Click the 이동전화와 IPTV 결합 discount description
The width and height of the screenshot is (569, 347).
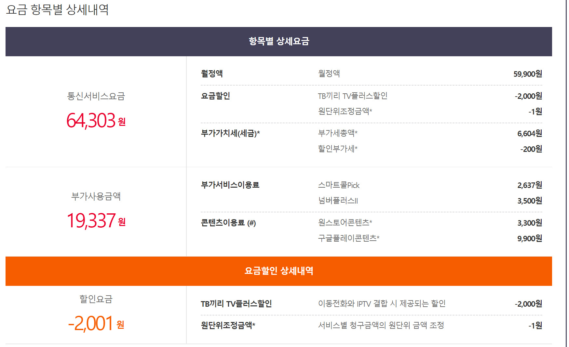click(381, 304)
